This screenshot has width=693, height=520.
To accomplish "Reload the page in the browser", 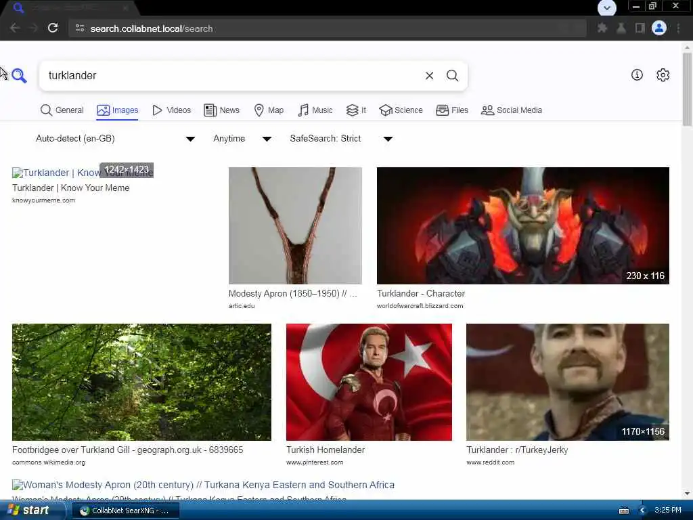I will click(53, 28).
